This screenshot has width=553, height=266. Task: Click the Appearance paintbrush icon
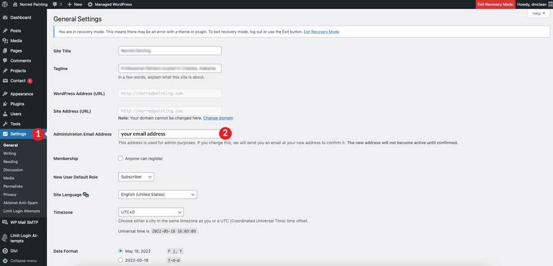[5, 94]
